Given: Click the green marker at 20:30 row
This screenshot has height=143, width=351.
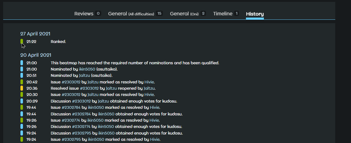Looking at the screenshot, I should pyautogui.click(x=22, y=95).
